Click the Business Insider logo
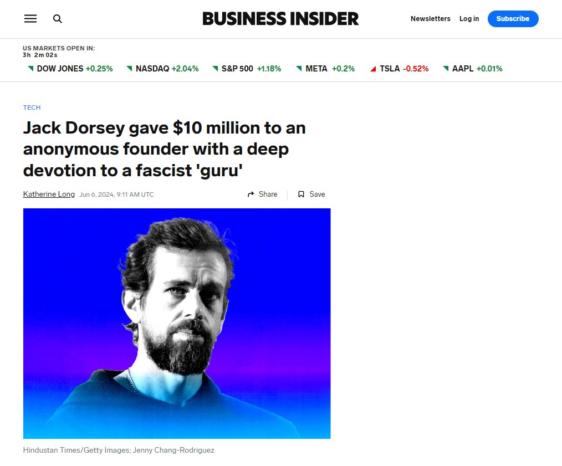The height and width of the screenshot is (466, 562). pos(280,19)
